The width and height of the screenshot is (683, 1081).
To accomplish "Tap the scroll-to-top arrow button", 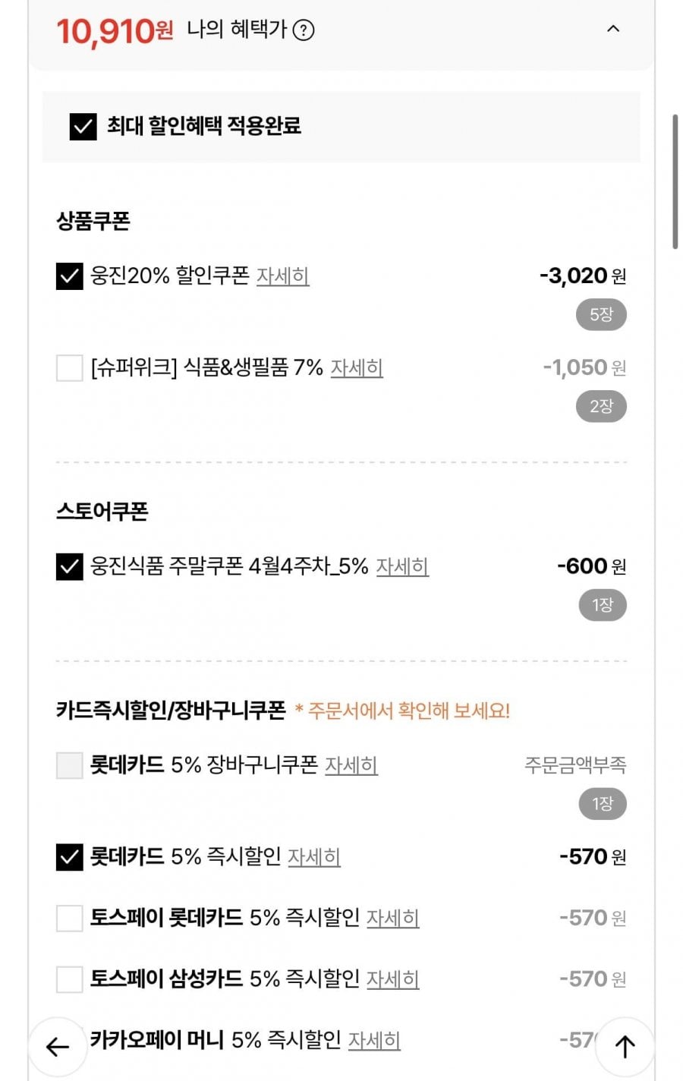I will click(x=625, y=1047).
